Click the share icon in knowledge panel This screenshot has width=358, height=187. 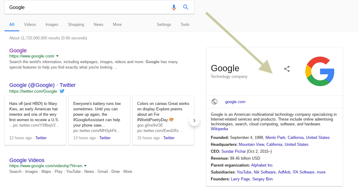[x=287, y=69]
